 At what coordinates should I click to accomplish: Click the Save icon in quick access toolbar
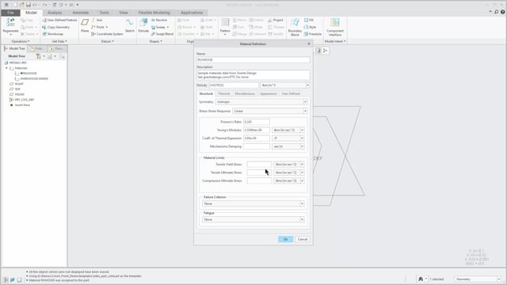[29, 5]
